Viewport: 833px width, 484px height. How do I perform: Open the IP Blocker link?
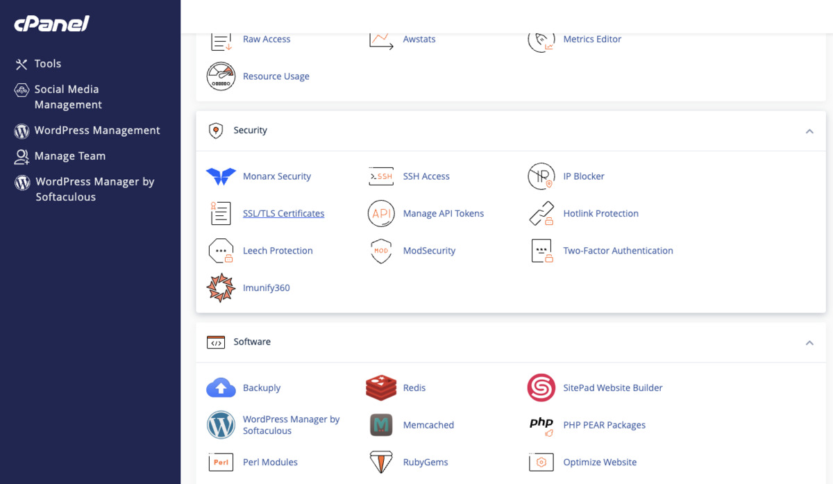[584, 176]
